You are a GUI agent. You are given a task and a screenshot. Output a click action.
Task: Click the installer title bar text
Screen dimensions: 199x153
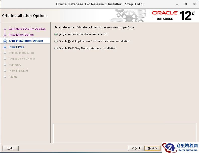100,4
